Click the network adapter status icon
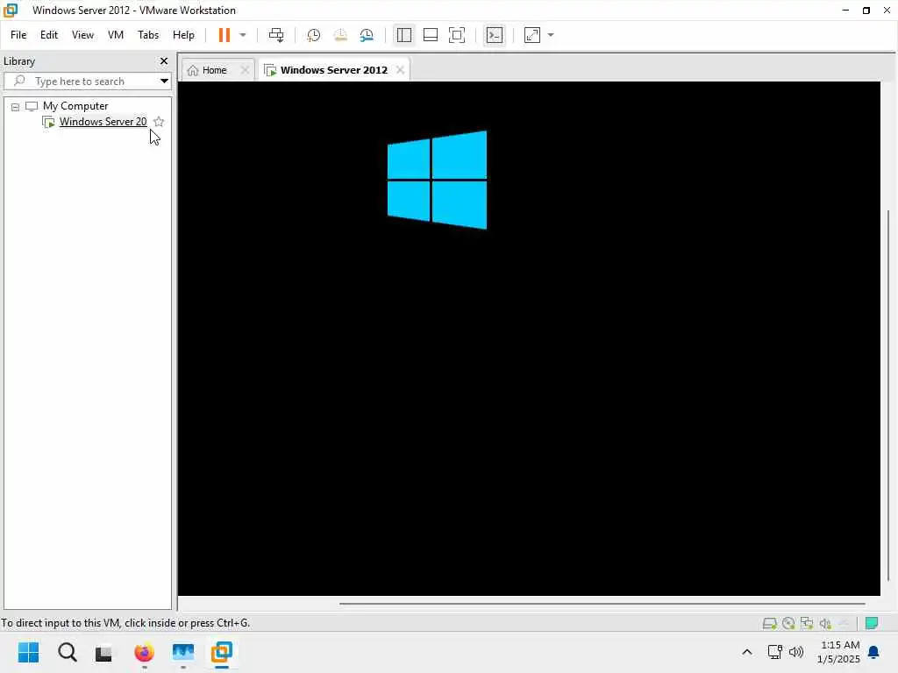 click(x=807, y=623)
